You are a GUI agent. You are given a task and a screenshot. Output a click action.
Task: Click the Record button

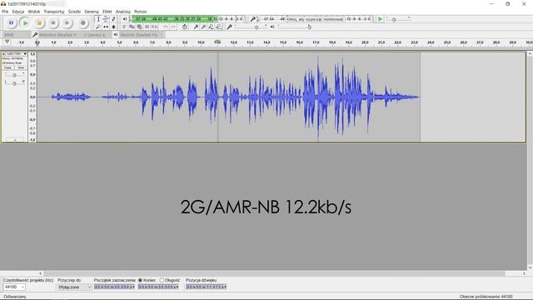(82, 22)
